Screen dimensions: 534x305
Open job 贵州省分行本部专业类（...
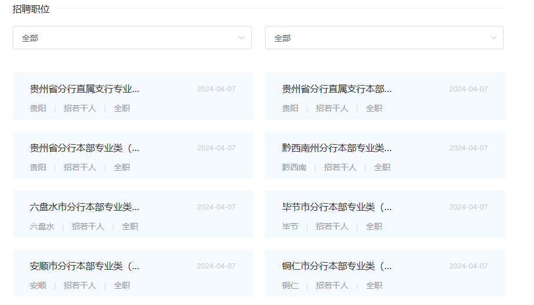tap(85, 148)
